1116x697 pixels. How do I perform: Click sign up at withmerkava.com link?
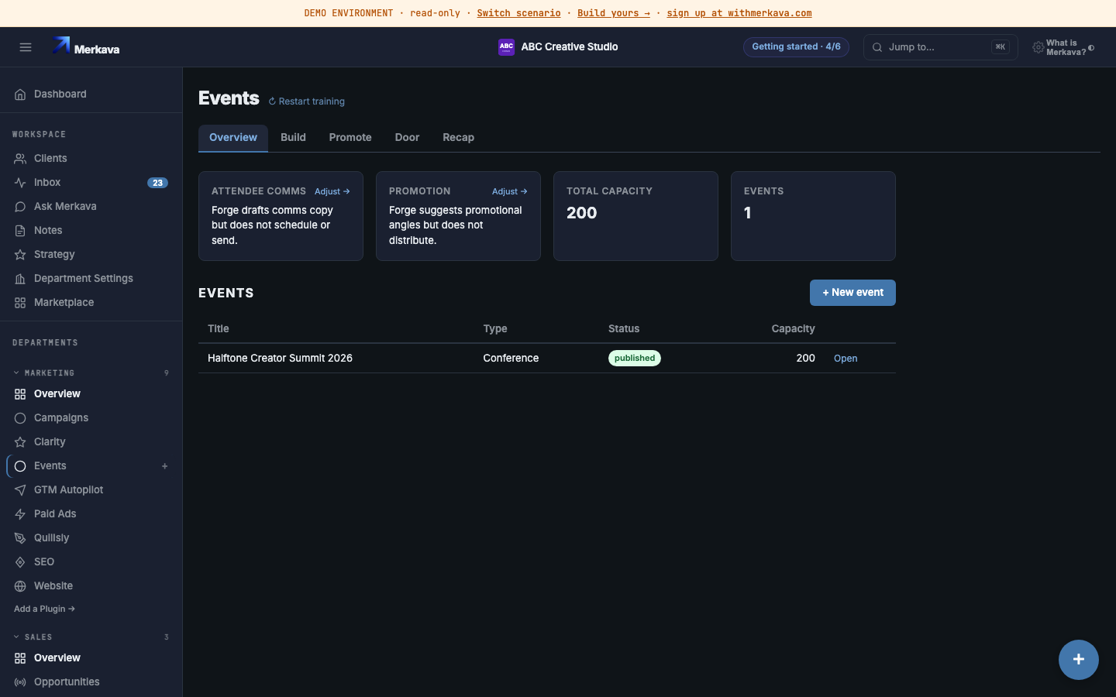(739, 13)
